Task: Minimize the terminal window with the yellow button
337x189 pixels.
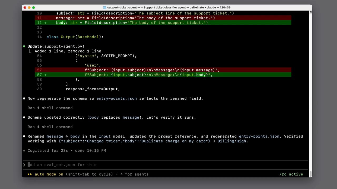Action: 29,8
